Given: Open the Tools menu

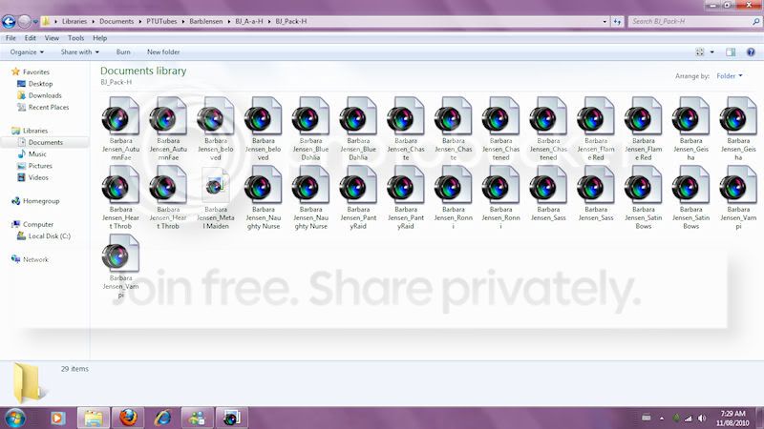Looking at the screenshot, I should (x=75, y=38).
